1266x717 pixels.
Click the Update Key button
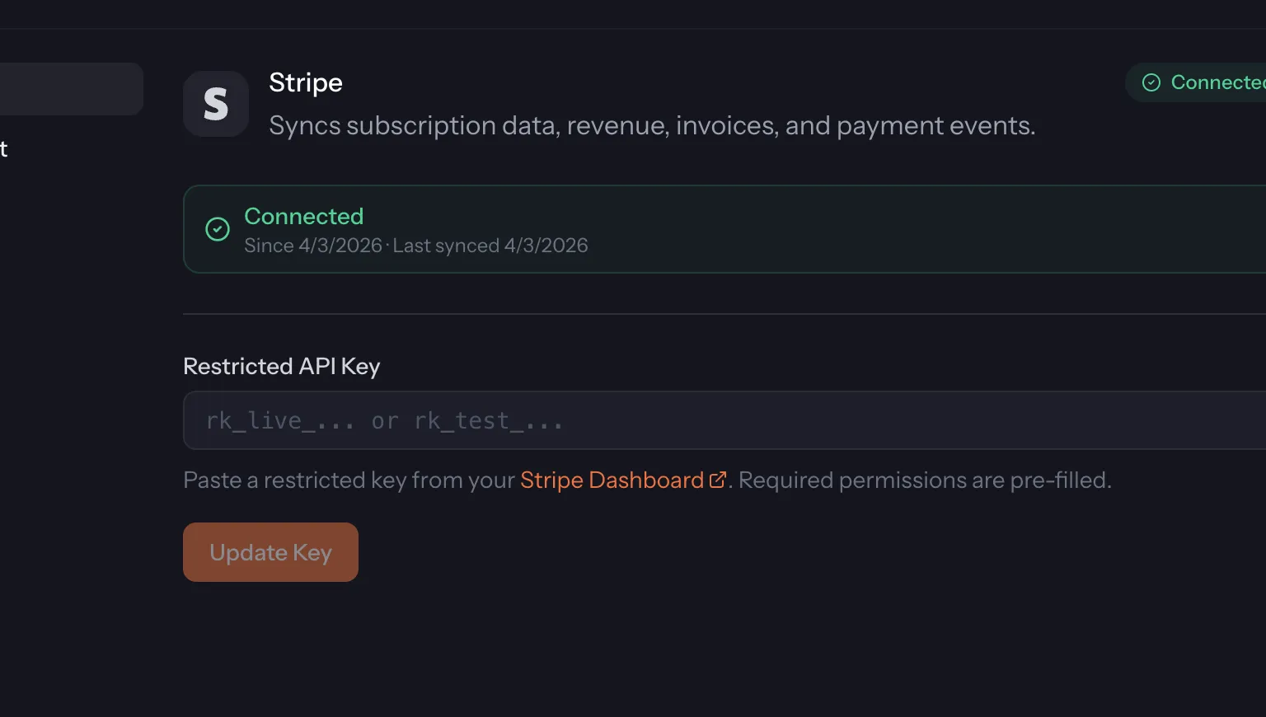click(x=270, y=552)
